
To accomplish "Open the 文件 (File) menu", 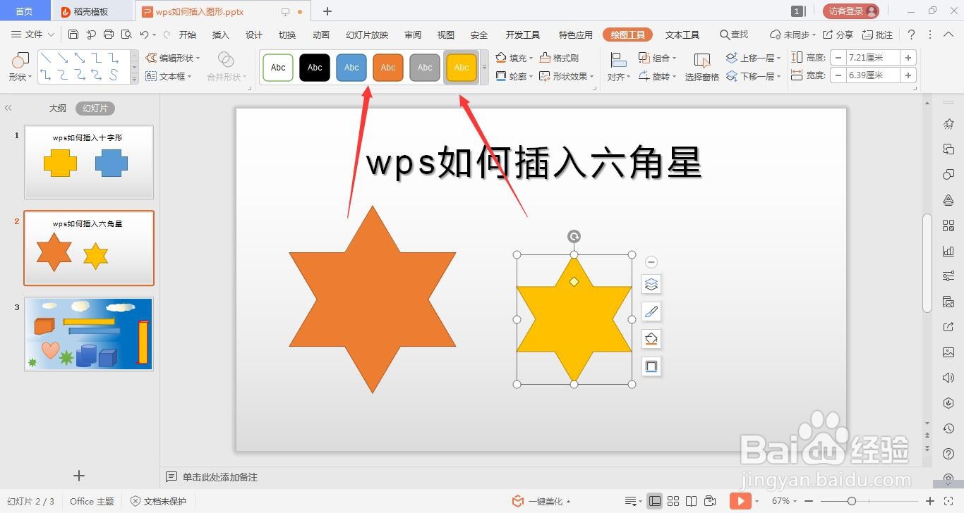I will tap(34, 35).
